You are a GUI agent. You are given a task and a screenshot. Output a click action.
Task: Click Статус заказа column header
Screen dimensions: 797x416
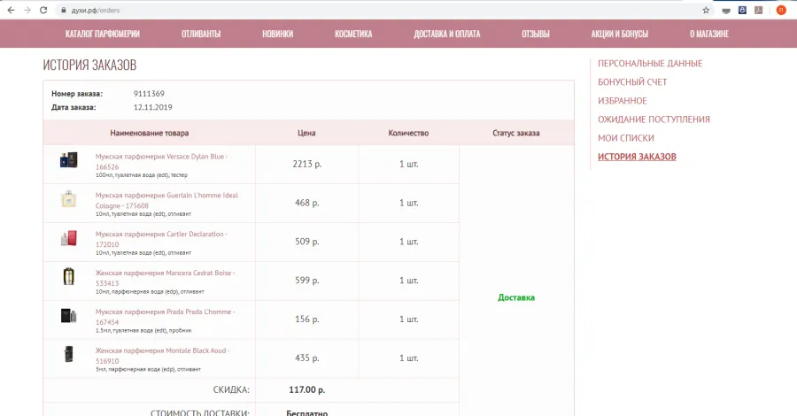tap(516, 133)
